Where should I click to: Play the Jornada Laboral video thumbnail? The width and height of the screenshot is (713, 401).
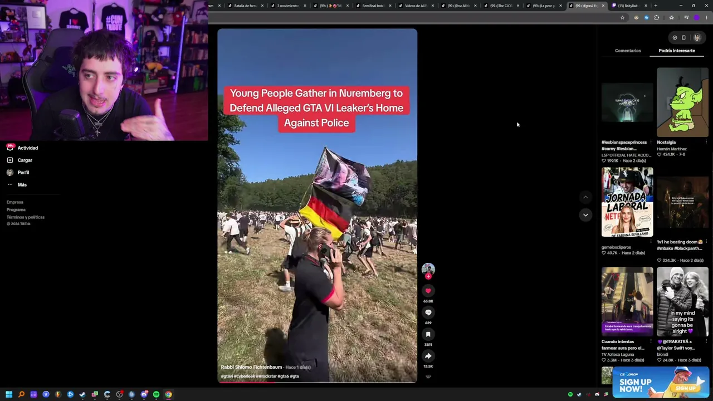[x=627, y=202]
